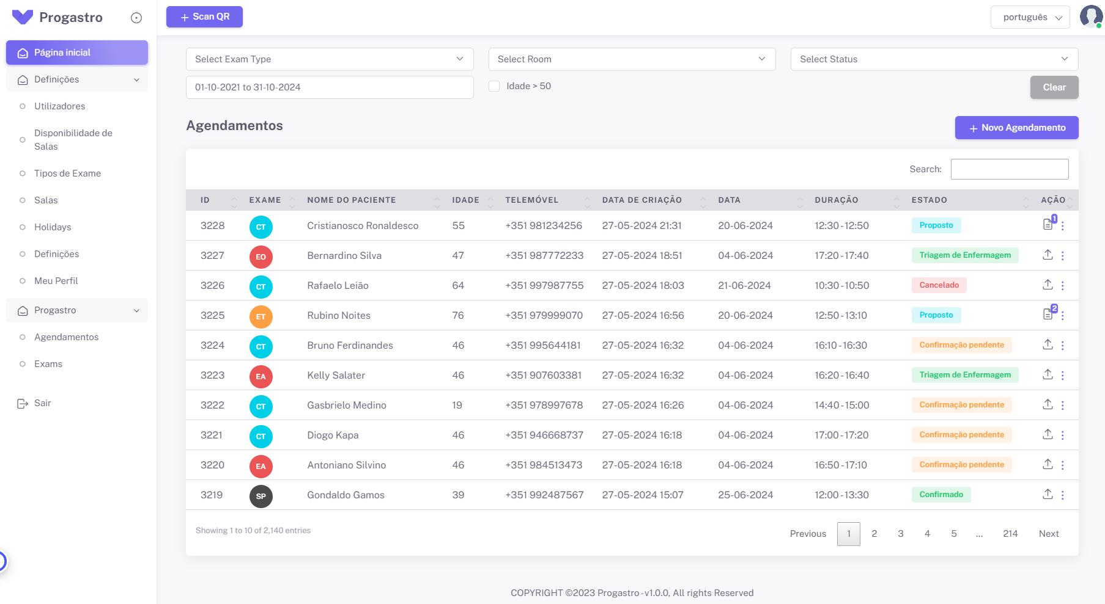Click the Search input field

click(x=1010, y=169)
